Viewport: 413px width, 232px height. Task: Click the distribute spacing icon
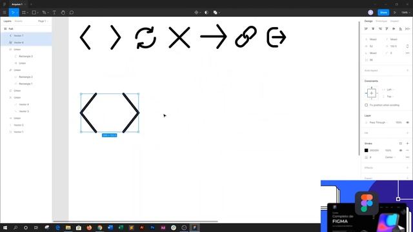click(407, 28)
